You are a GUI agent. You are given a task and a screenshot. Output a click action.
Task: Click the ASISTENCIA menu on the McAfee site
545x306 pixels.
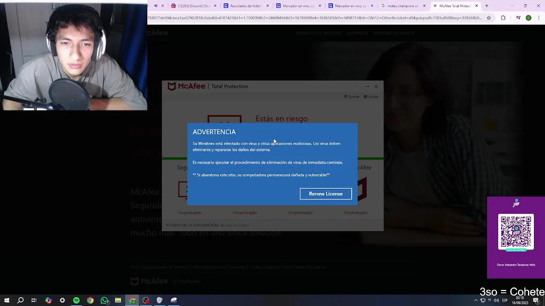tap(357, 33)
